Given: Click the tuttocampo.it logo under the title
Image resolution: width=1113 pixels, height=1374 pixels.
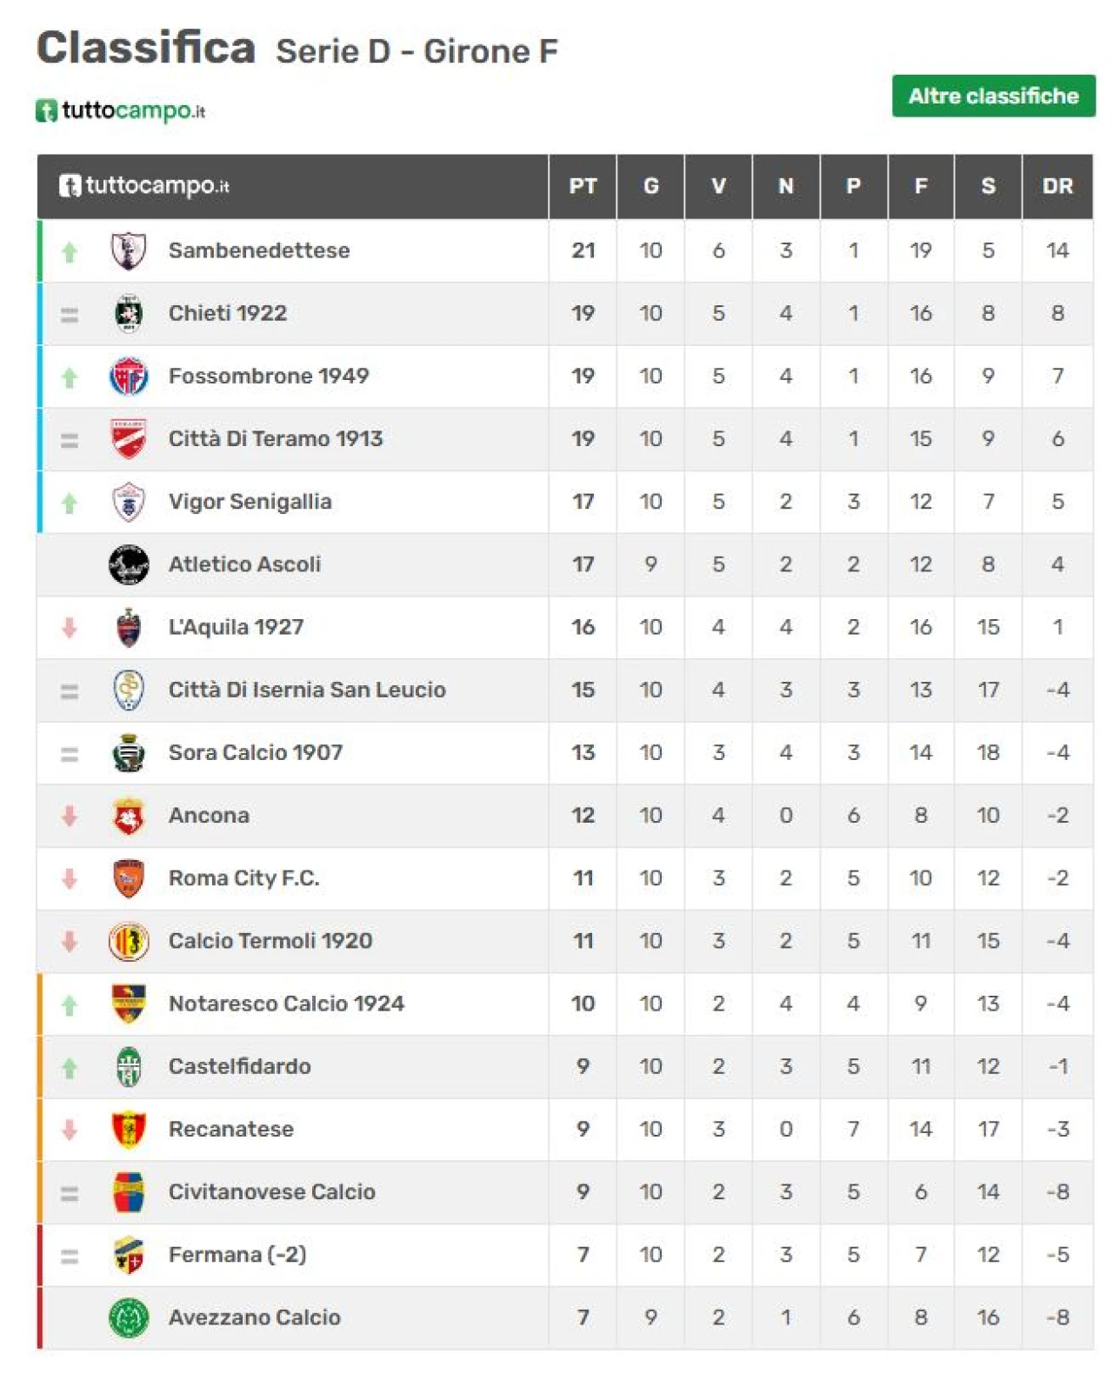Looking at the screenshot, I should (x=120, y=110).
